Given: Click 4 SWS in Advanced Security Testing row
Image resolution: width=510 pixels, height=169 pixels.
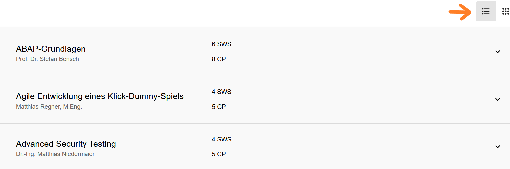Looking at the screenshot, I should [x=221, y=139].
